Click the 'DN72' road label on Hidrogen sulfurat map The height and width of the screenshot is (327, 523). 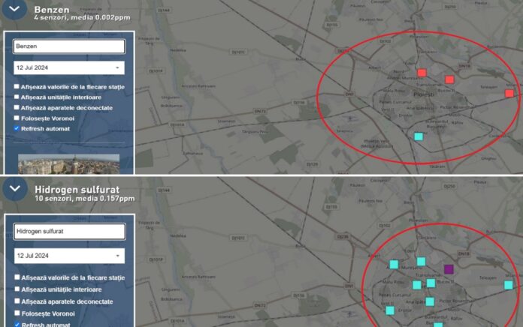(x=260, y=305)
